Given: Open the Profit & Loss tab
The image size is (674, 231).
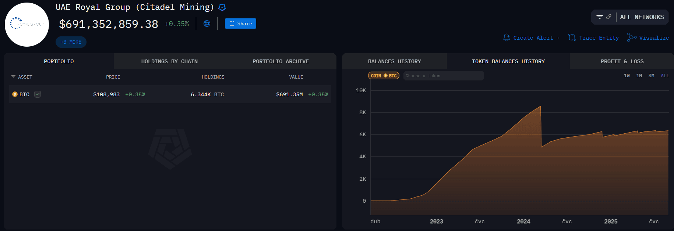Looking at the screenshot, I should point(622,61).
